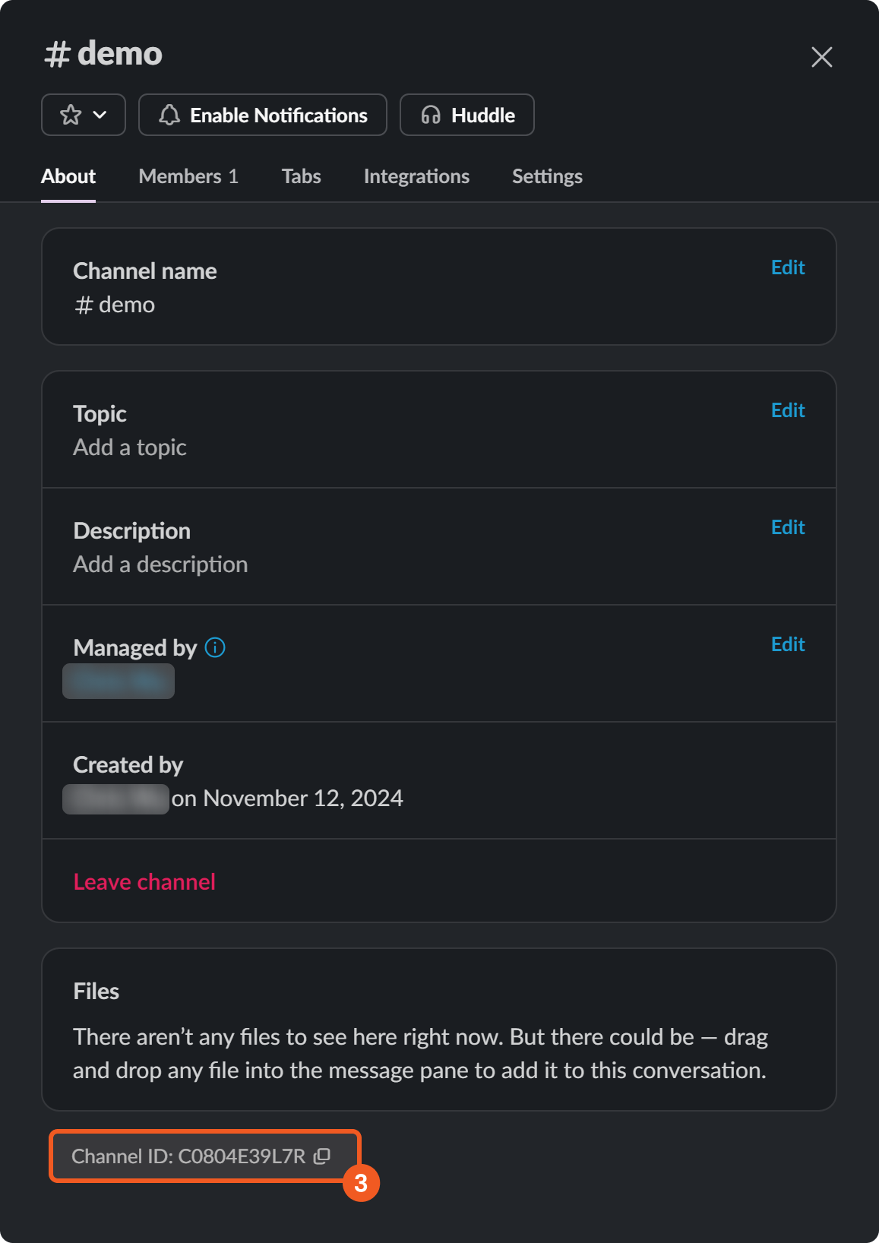879x1243 pixels.
Task: Go to the Settings tab
Action: point(547,176)
